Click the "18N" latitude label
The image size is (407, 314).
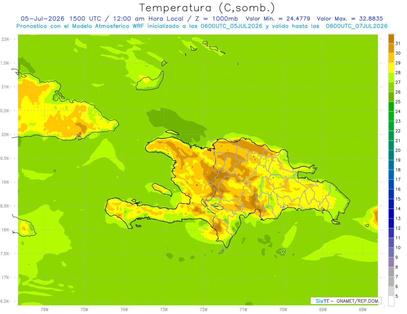tap(5, 230)
